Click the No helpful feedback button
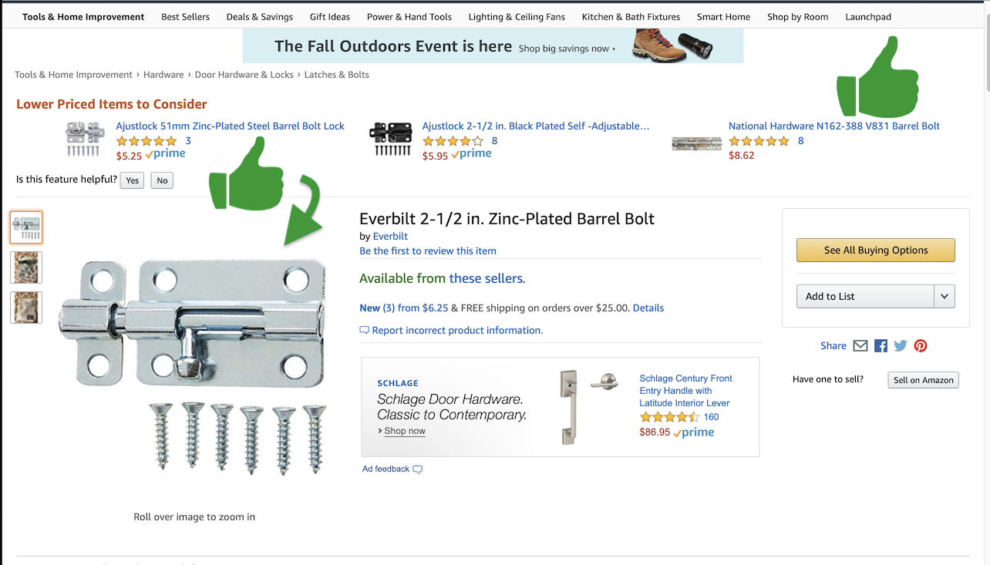Screen dimensions: 990x565 pyautogui.click(x=162, y=180)
